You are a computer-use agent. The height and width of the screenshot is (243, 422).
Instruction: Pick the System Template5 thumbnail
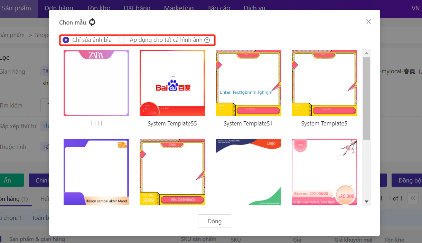click(324, 83)
